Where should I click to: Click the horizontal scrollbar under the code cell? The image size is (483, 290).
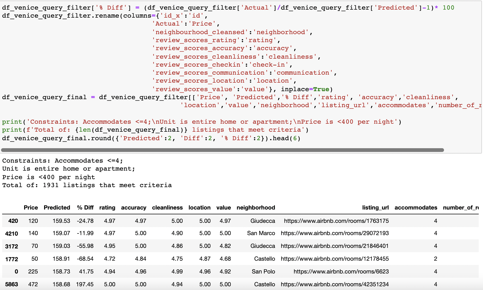222,150
